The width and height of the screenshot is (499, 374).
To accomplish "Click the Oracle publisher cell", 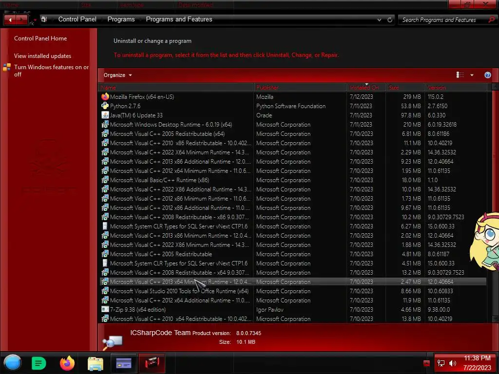I will (x=264, y=115).
